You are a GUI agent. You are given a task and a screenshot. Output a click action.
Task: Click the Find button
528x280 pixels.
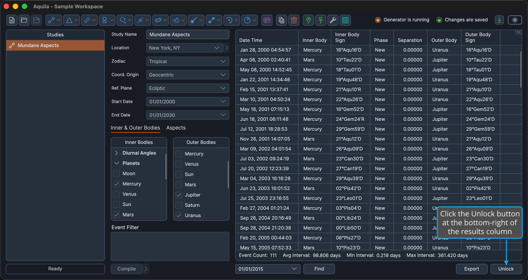pos(319,269)
